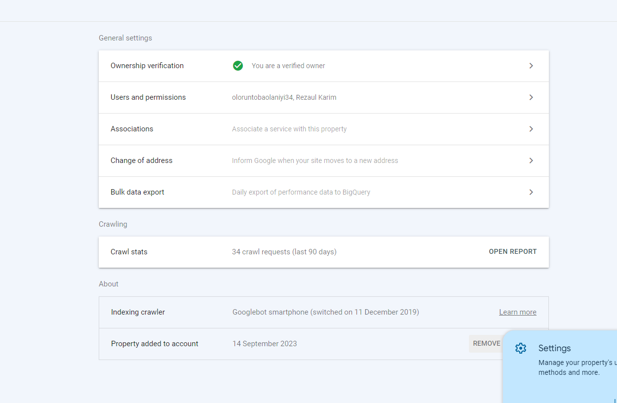This screenshot has height=403, width=617.
Task: Click the 34 crawl requests text
Action: [x=284, y=252]
